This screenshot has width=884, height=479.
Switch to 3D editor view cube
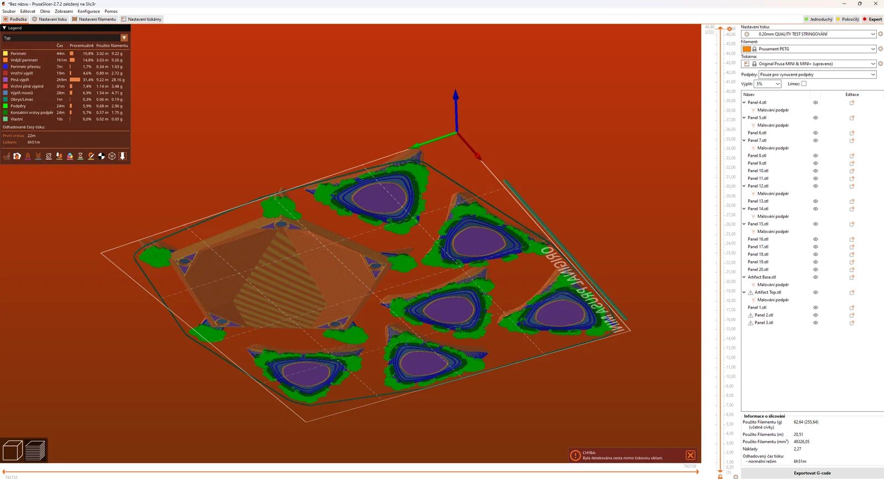[13, 450]
